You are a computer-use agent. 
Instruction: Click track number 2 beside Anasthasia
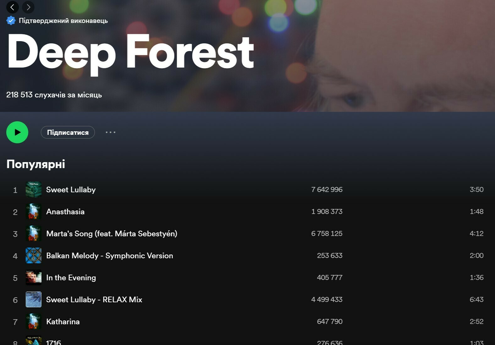coord(15,212)
